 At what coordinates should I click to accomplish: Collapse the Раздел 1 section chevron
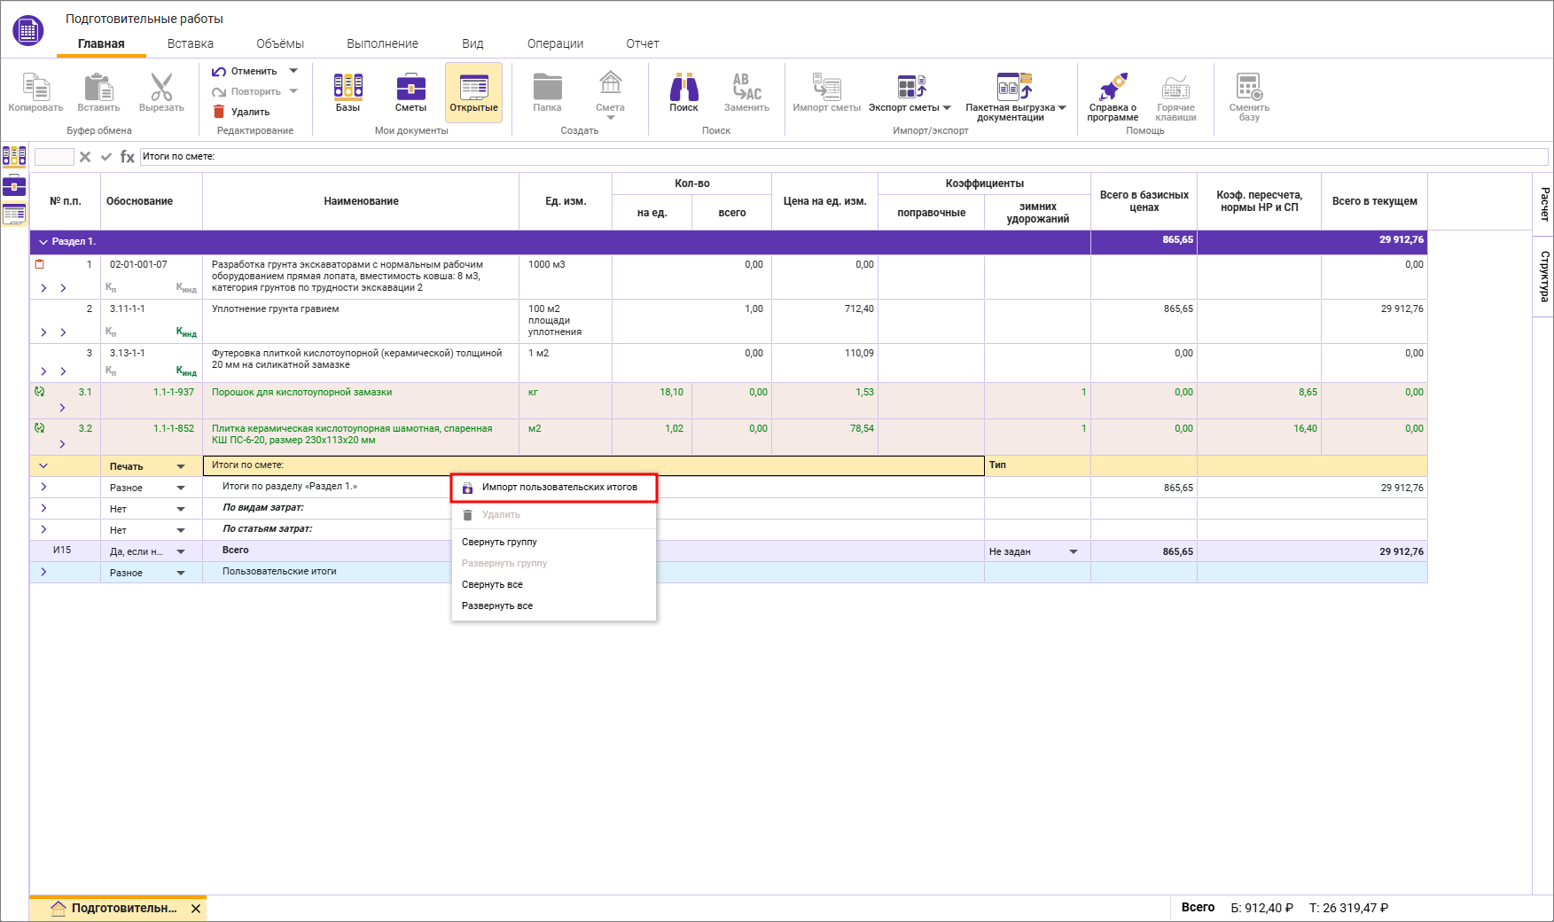tap(43, 242)
